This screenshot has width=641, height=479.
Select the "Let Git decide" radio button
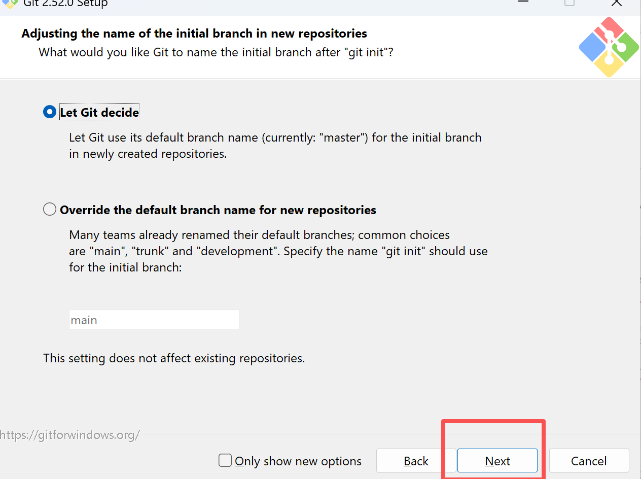(50, 112)
